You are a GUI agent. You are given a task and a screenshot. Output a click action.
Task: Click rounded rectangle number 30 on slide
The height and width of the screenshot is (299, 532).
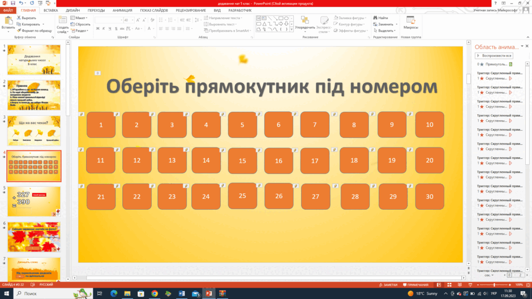coord(430,197)
